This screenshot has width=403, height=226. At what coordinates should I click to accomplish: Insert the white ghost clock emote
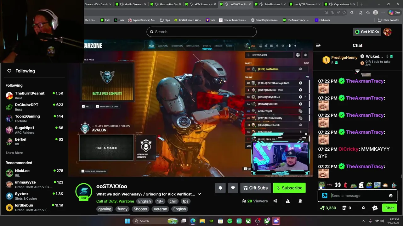click(x=361, y=185)
